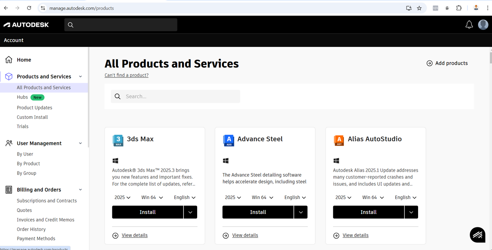Click the User Management people icon

tap(9, 143)
